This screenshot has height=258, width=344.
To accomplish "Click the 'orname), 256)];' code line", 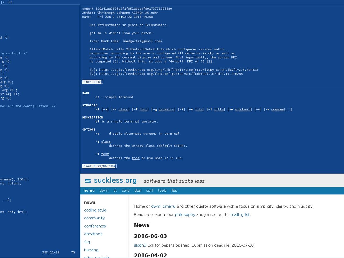I will pos(14,179).
